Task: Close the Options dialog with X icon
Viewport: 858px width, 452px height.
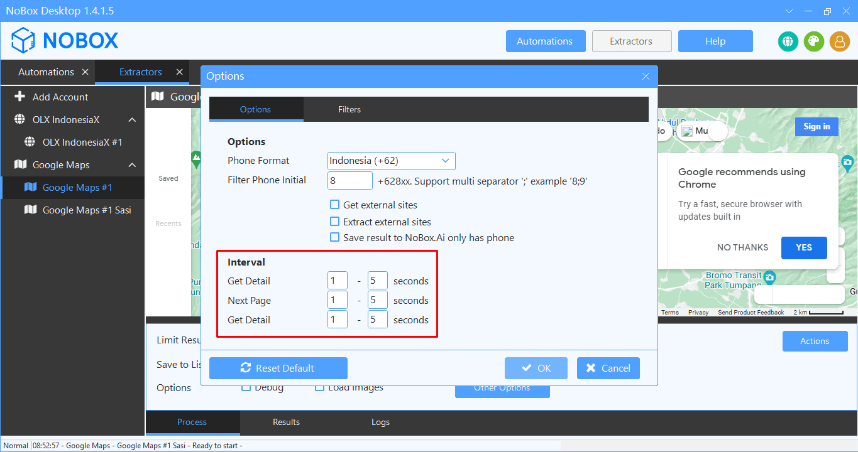Action: click(646, 77)
